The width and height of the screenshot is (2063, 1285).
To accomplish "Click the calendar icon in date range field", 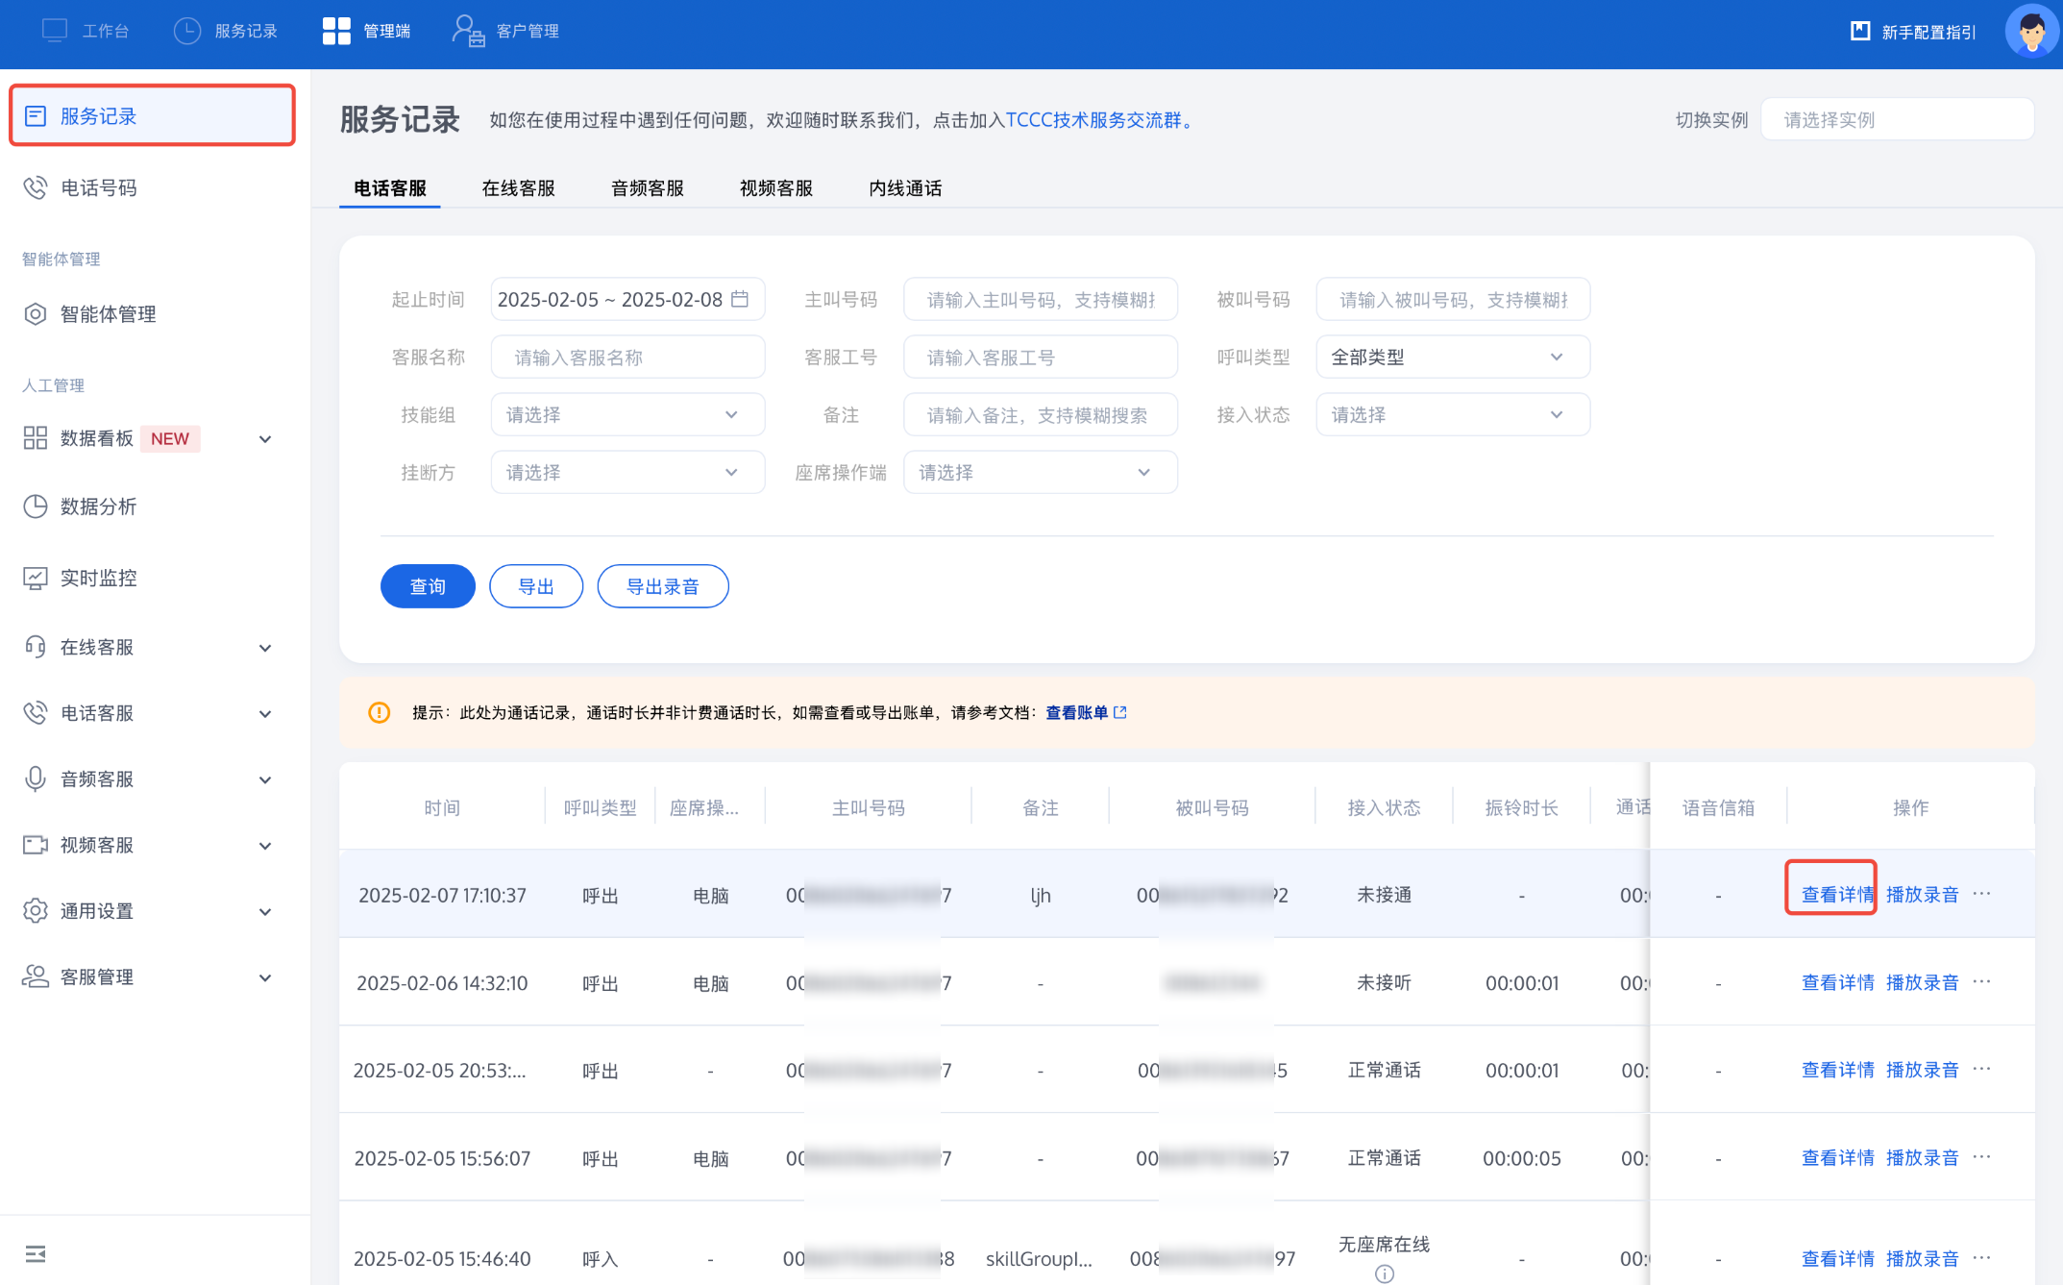I will pyautogui.click(x=740, y=299).
